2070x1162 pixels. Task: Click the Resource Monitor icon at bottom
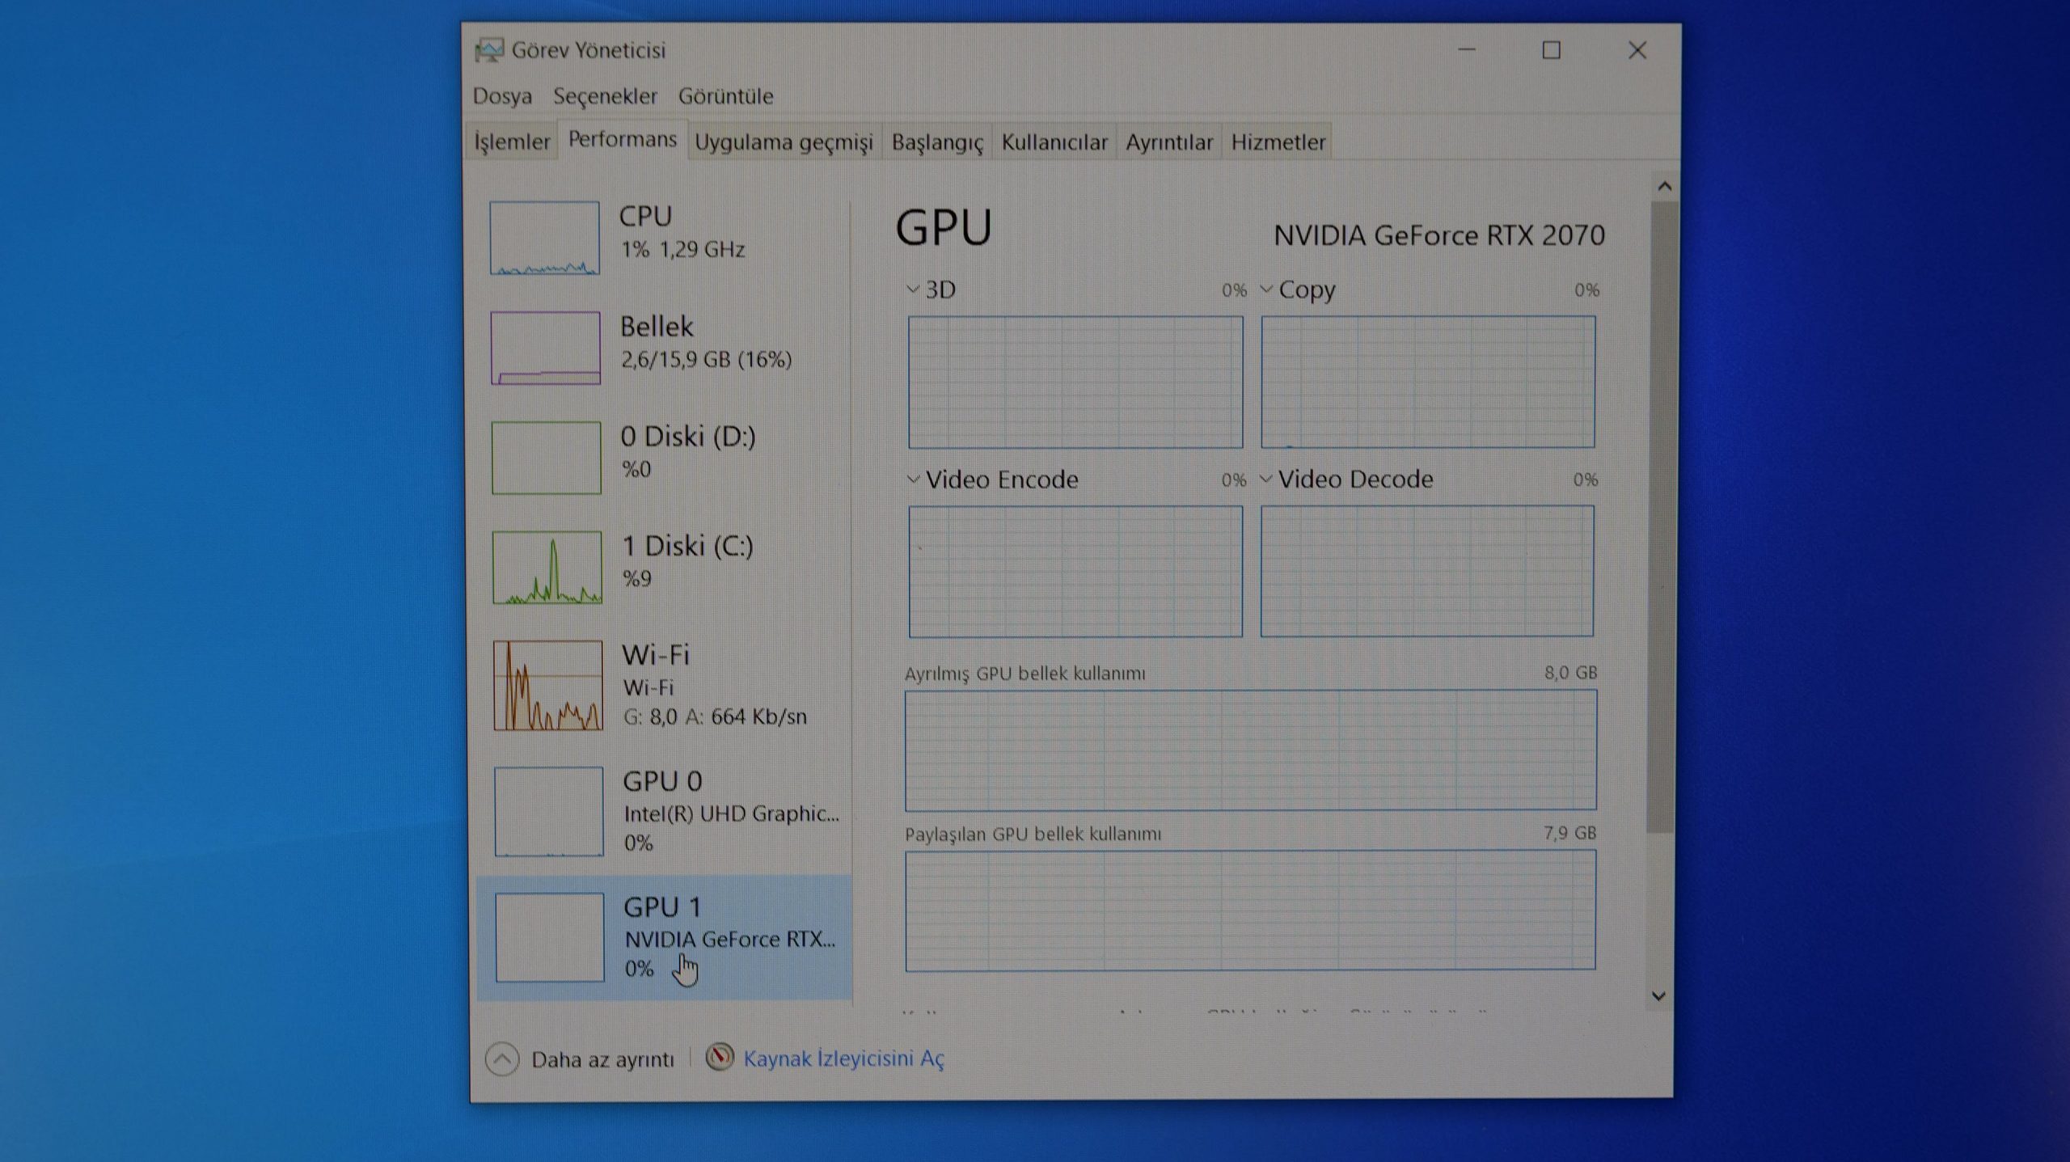tap(719, 1057)
